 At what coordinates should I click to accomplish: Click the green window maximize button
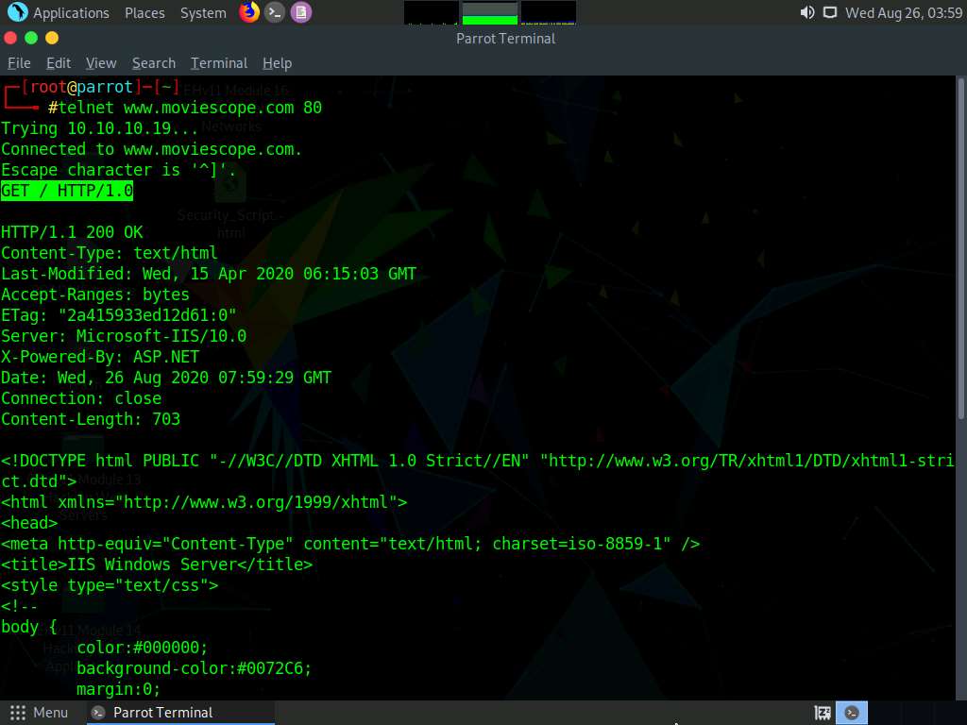pos(31,38)
